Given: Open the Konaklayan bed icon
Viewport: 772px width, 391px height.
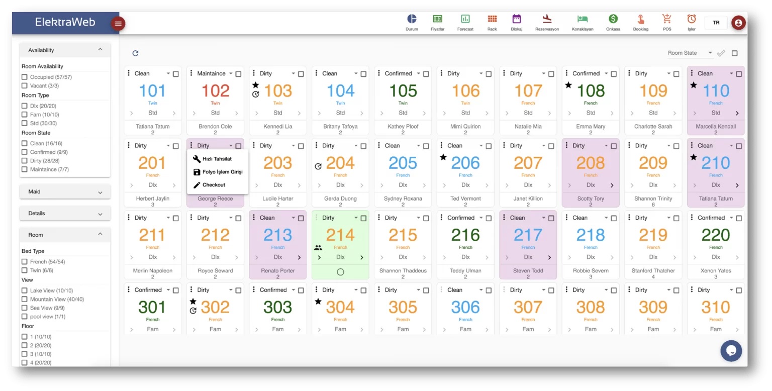Looking at the screenshot, I should [x=583, y=19].
